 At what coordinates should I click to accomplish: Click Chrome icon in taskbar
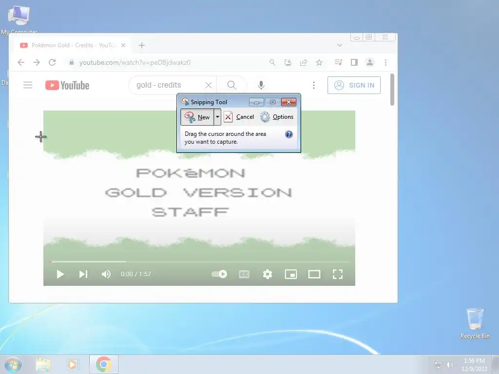click(104, 364)
